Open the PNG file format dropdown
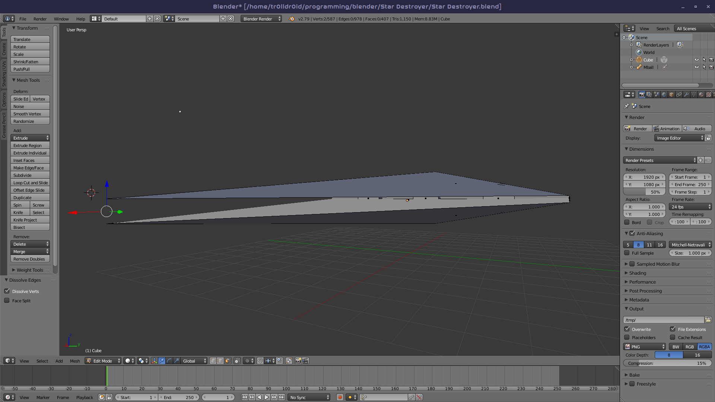 (644, 347)
